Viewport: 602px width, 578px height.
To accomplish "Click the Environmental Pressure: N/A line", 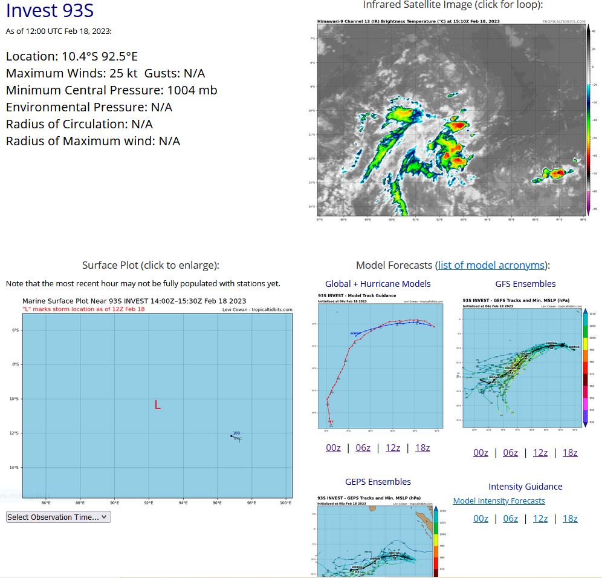I will pyautogui.click(x=89, y=107).
